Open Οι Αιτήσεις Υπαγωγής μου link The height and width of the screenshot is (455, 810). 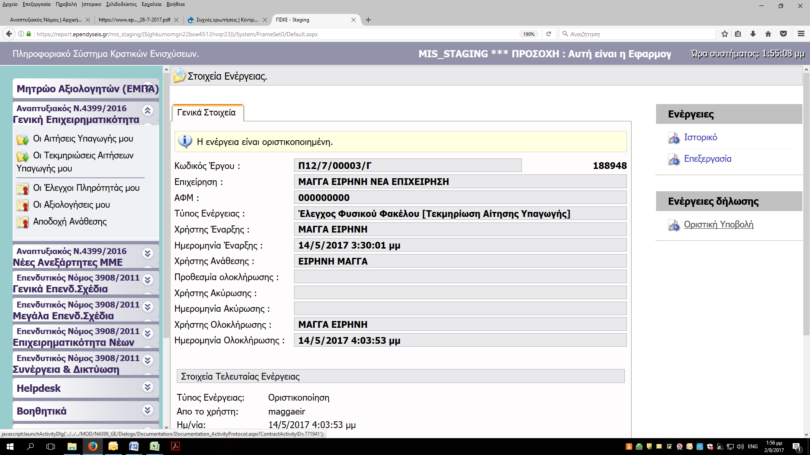(x=83, y=139)
